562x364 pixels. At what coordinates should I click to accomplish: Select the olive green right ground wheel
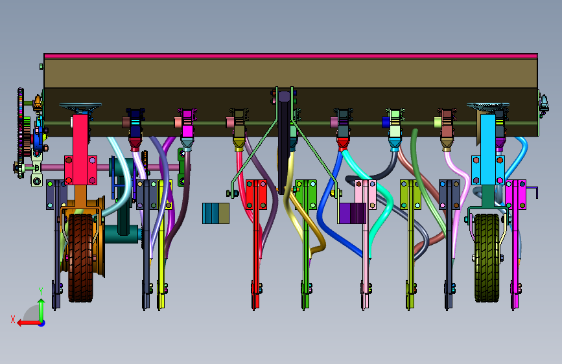tap(487, 258)
